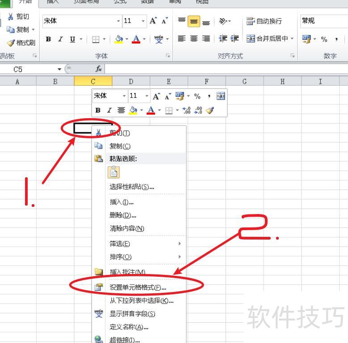Toggle top vertical alignment
Image resolution: width=348 pixels, height=343 pixels.
tap(182, 21)
